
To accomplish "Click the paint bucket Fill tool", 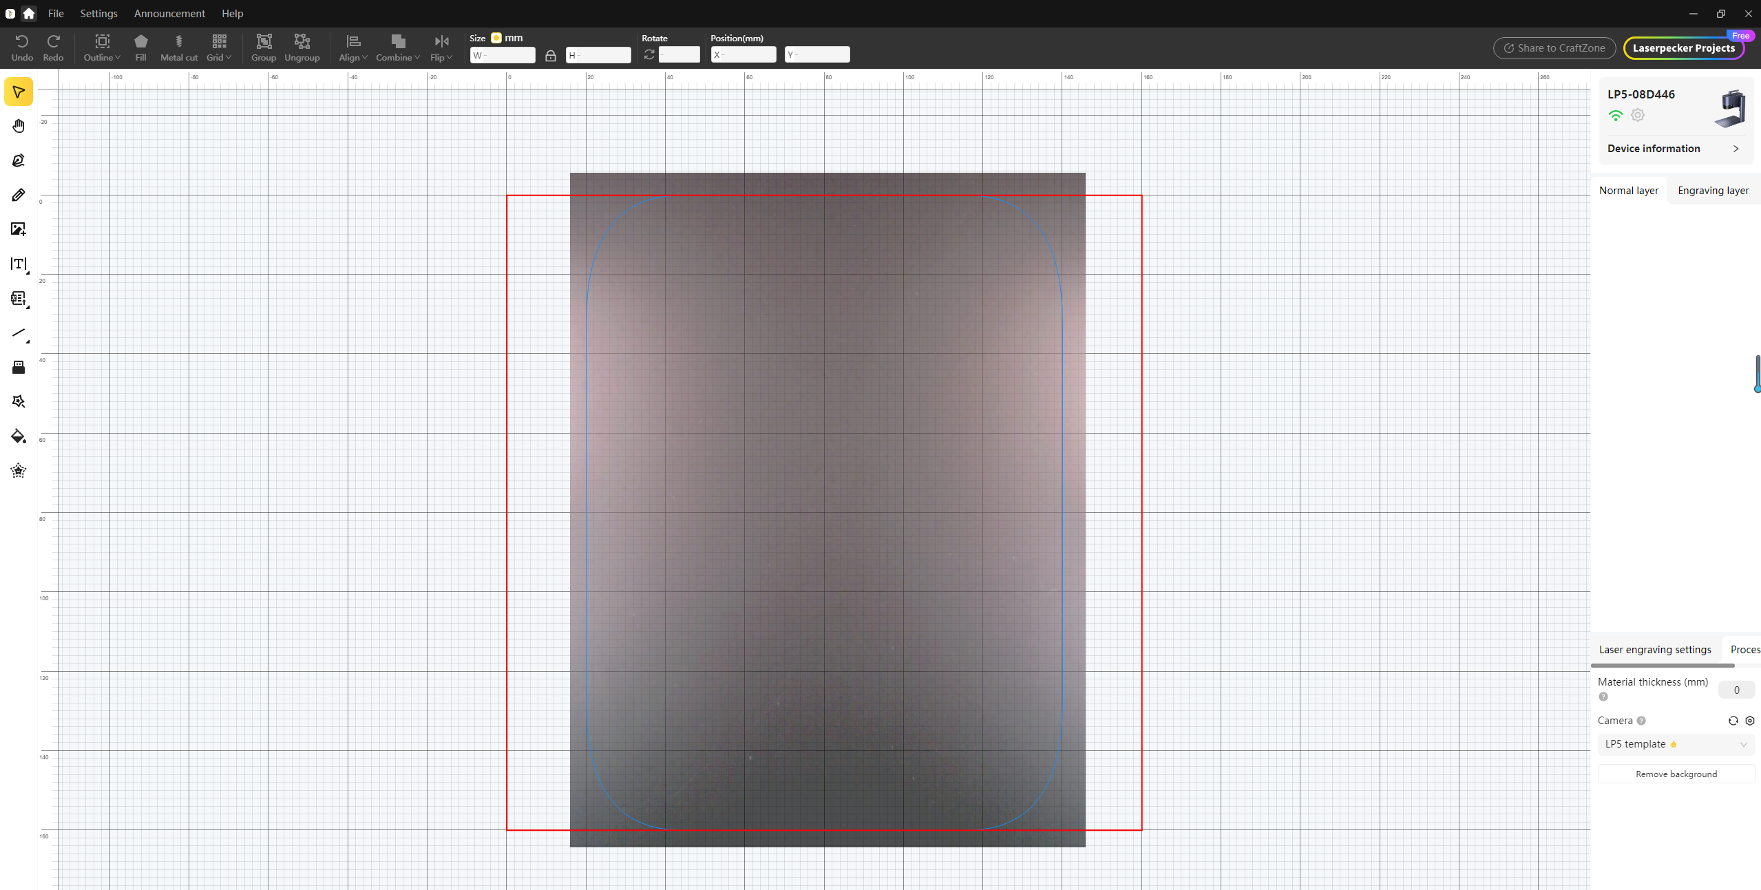I will [19, 436].
